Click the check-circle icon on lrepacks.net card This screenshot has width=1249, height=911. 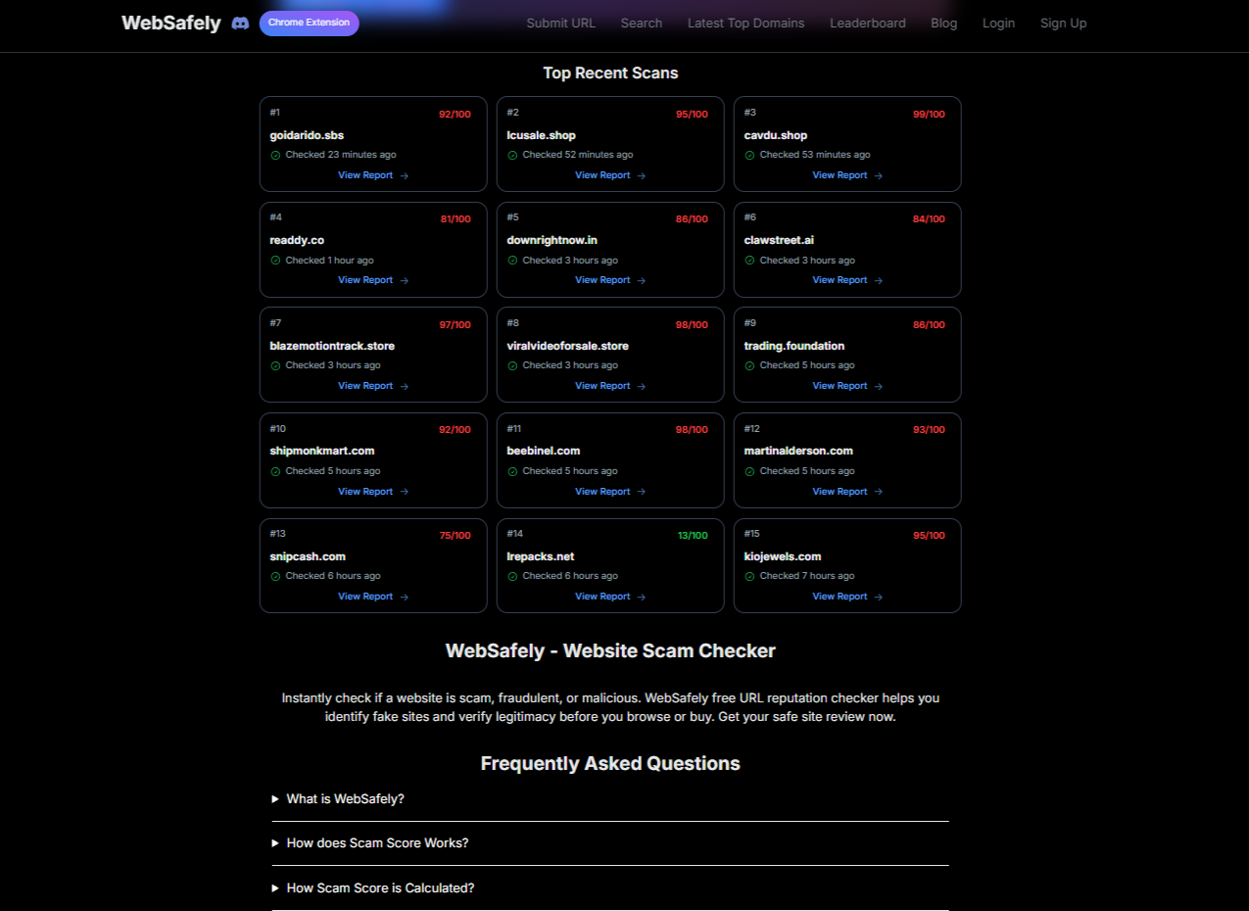tap(512, 576)
